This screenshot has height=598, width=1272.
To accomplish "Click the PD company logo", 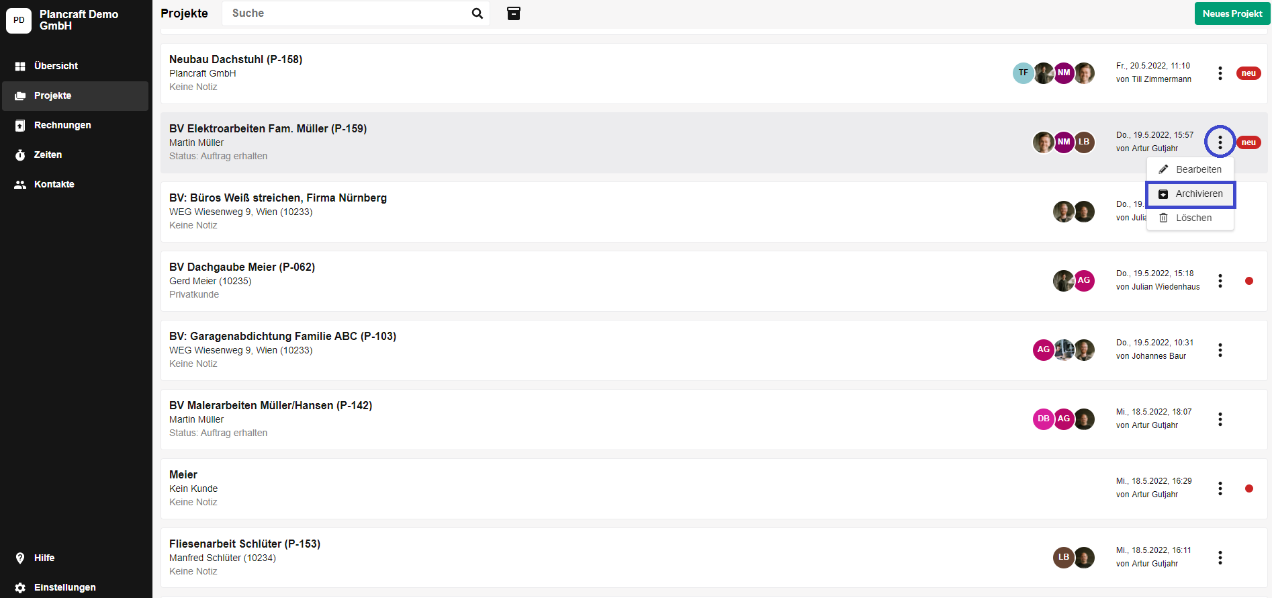I will pyautogui.click(x=19, y=20).
